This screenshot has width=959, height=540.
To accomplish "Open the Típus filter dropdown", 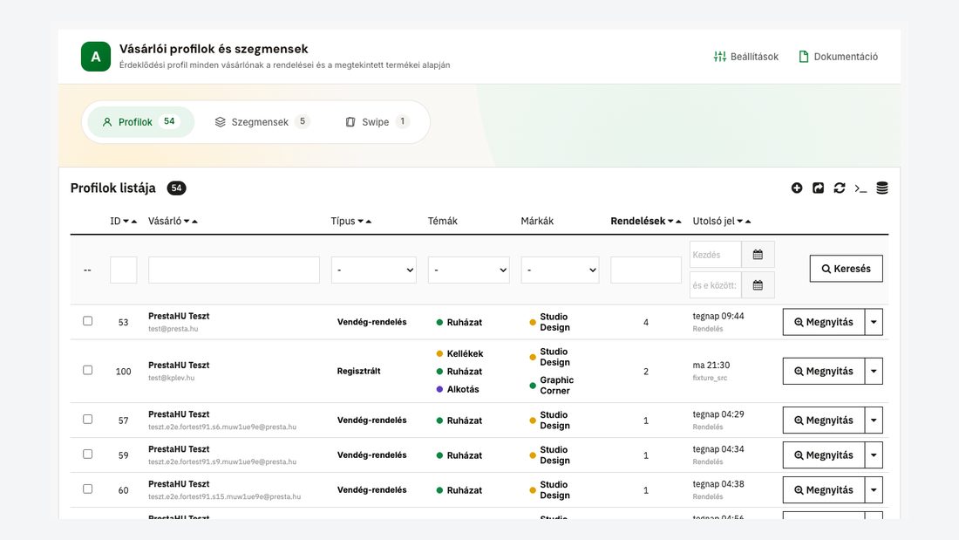I will (x=374, y=270).
